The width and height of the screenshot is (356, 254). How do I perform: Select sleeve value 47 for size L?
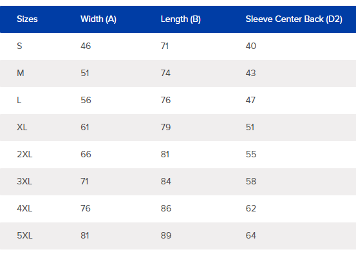pyautogui.click(x=250, y=101)
